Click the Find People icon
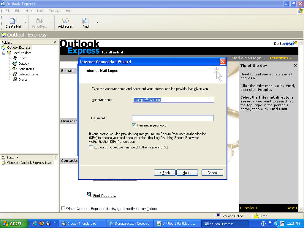304x228 pixels. [89, 194]
